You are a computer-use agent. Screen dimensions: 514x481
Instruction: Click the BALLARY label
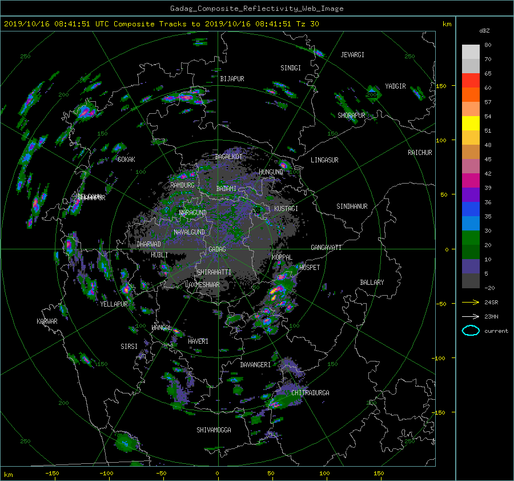click(372, 283)
